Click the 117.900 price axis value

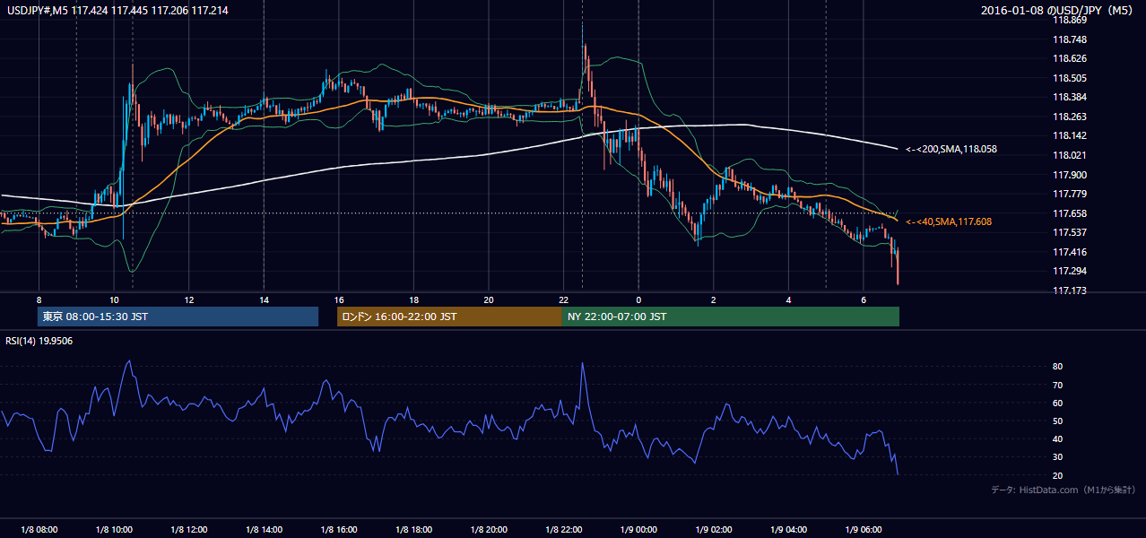pos(1070,175)
